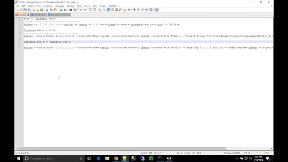Open the Plugins menu
Image resolution: width=288 pixels, height=162 pixels.
point(103,6)
